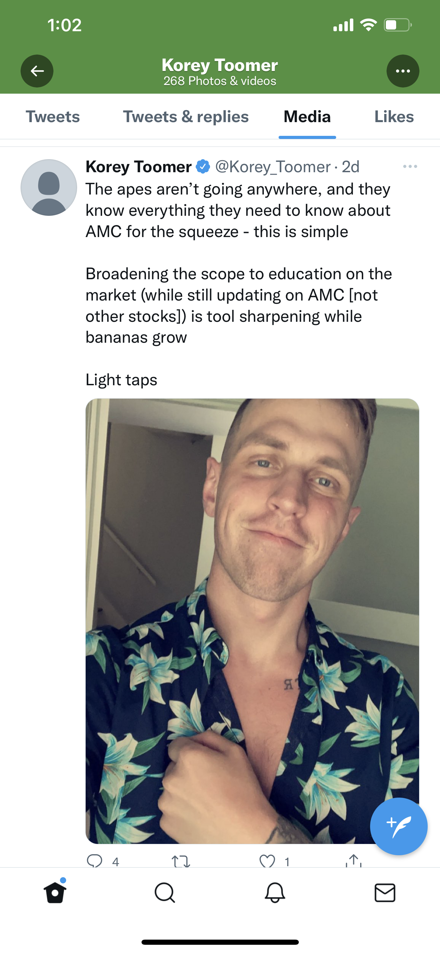Switch to the Tweets tab
The width and height of the screenshot is (440, 953).
(x=52, y=117)
